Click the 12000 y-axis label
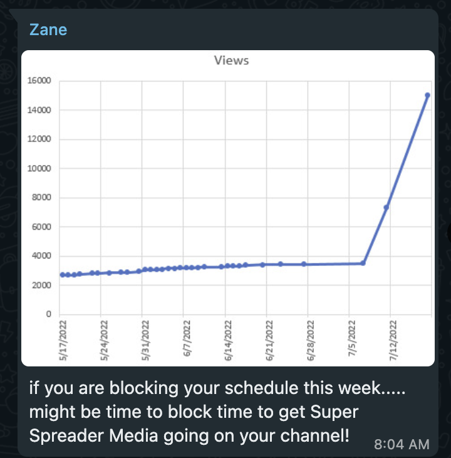 click(x=39, y=139)
